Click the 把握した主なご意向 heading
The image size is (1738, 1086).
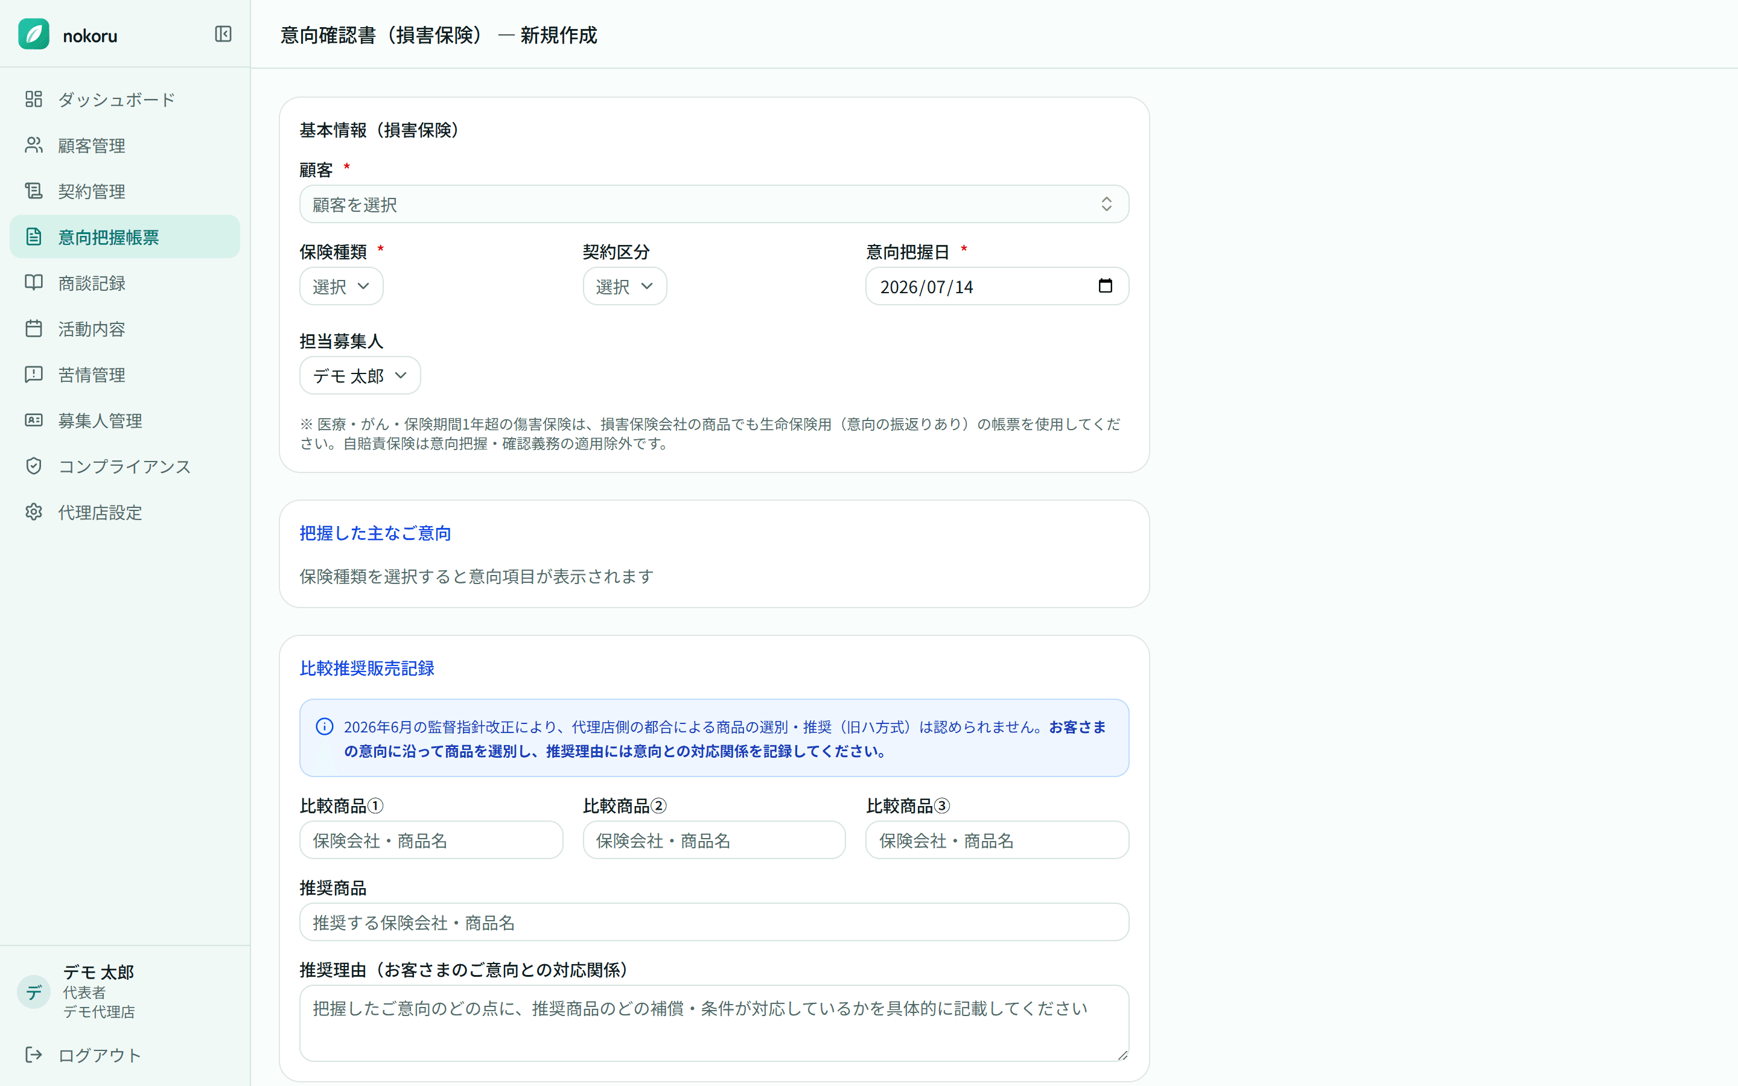(x=375, y=533)
